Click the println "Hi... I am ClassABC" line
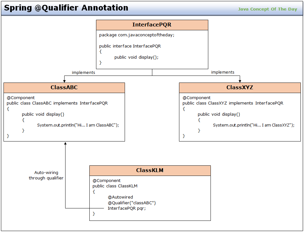This screenshot has height=232, width=304. pyautogui.click(x=78, y=125)
